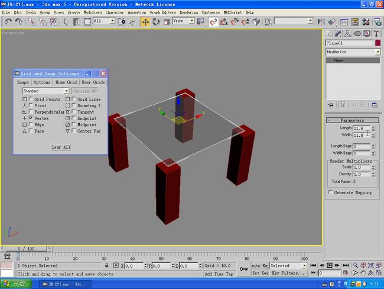
Task: Open the Create command panel tab
Action: click(x=328, y=34)
